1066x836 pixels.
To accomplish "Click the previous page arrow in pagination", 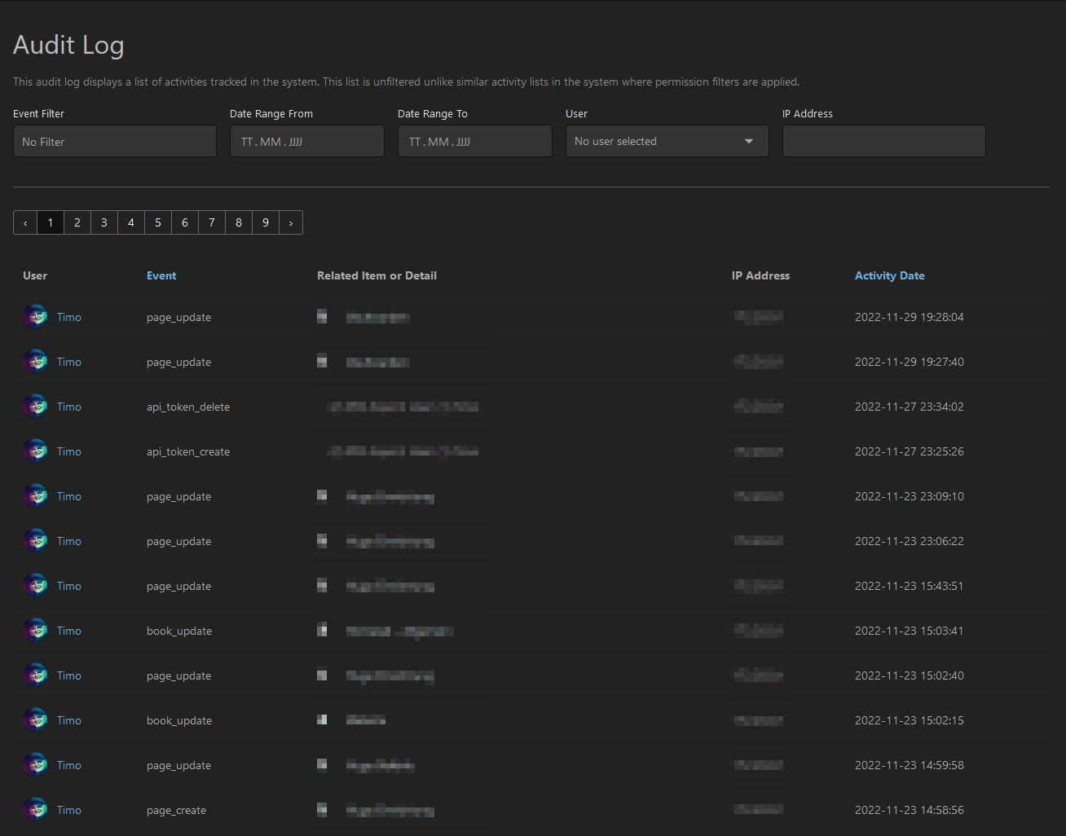I will point(25,222).
